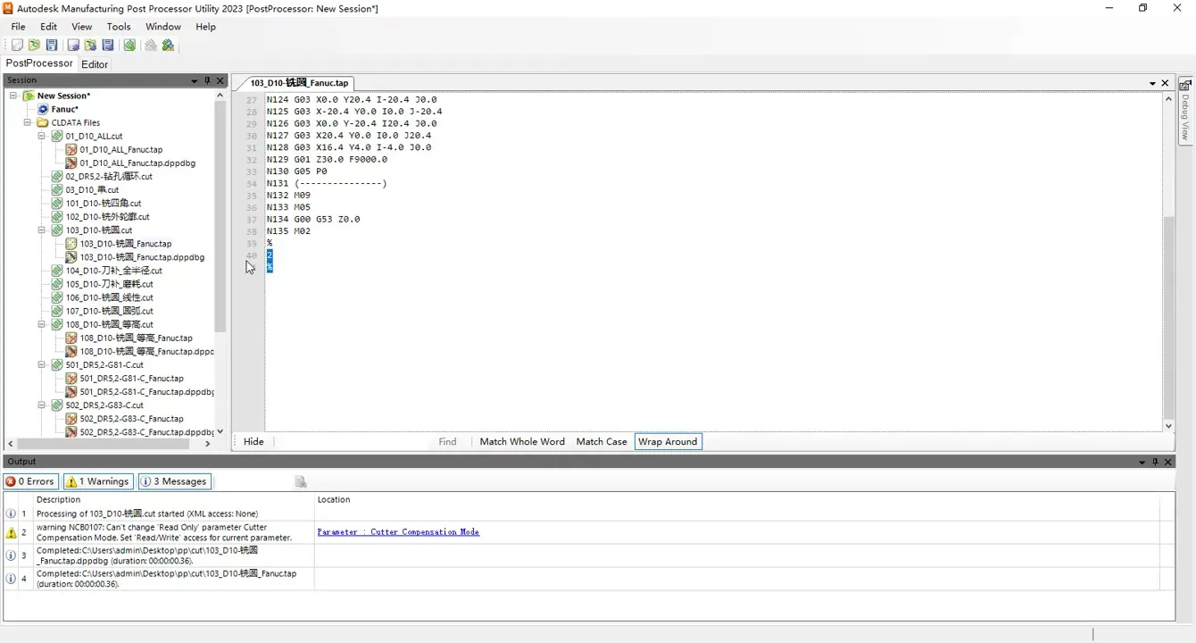Open the Session panel dropdown arrow
The width and height of the screenshot is (1196, 643).
point(195,80)
